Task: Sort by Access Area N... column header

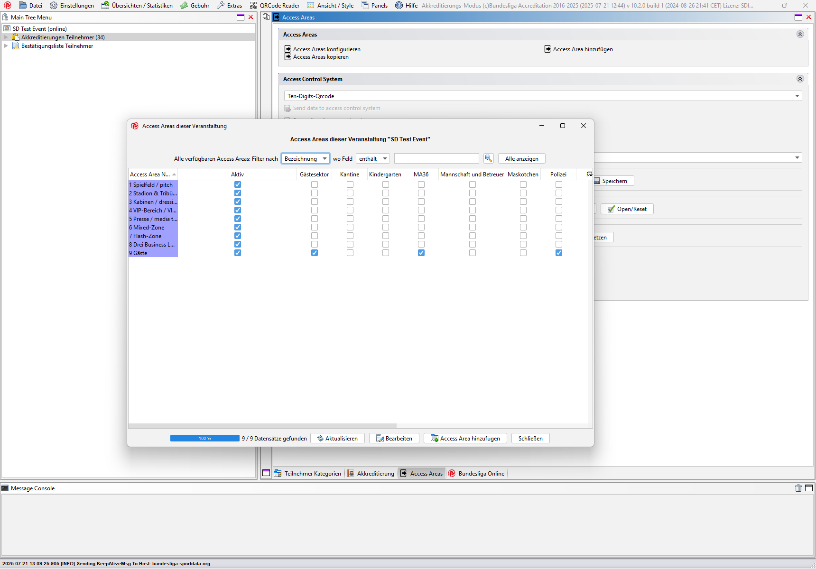Action: pos(153,174)
